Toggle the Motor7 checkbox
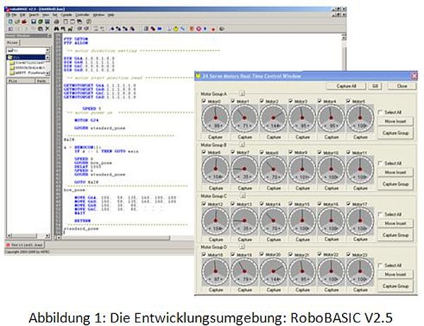Image resolution: width=424 pixels, height=326 pixels. [x=232, y=152]
